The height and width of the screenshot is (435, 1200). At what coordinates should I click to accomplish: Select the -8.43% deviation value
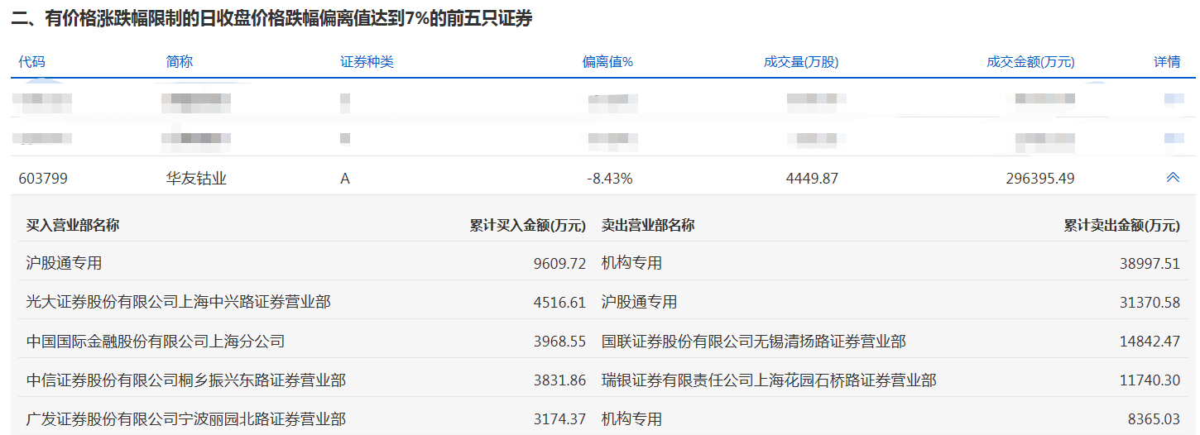[607, 178]
